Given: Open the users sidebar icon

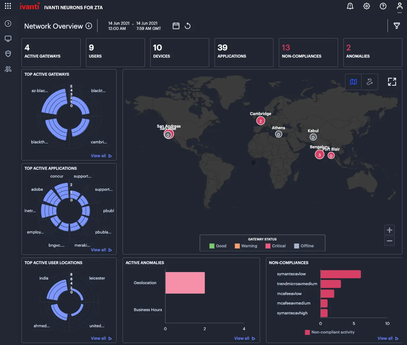Looking at the screenshot, I should click(8, 69).
